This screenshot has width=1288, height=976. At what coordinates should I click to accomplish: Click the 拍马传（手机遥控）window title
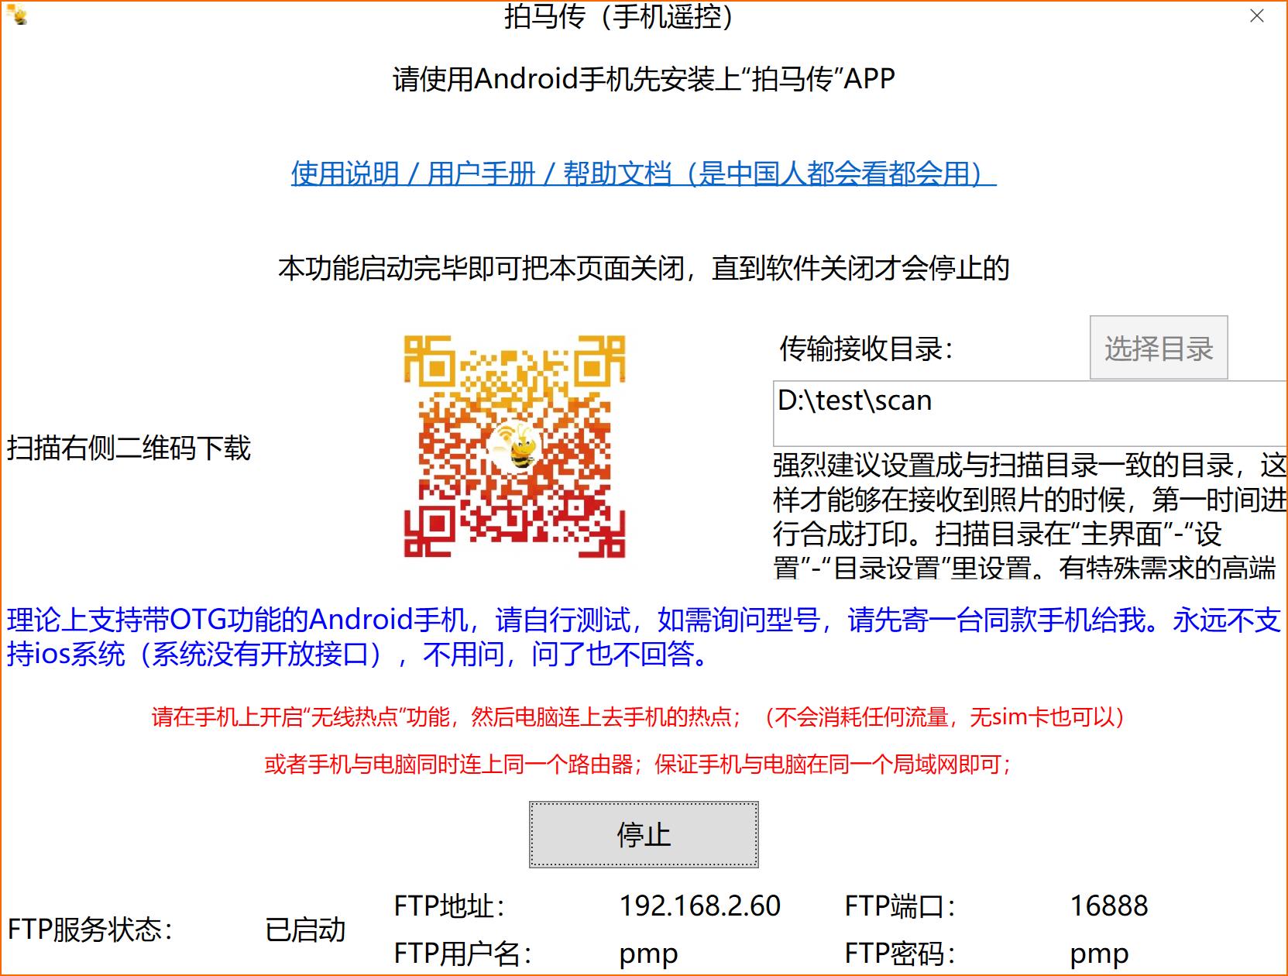coord(619,16)
